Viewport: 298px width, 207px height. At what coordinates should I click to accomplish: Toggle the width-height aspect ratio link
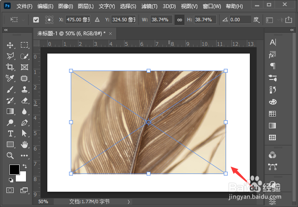tap(179, 20)
